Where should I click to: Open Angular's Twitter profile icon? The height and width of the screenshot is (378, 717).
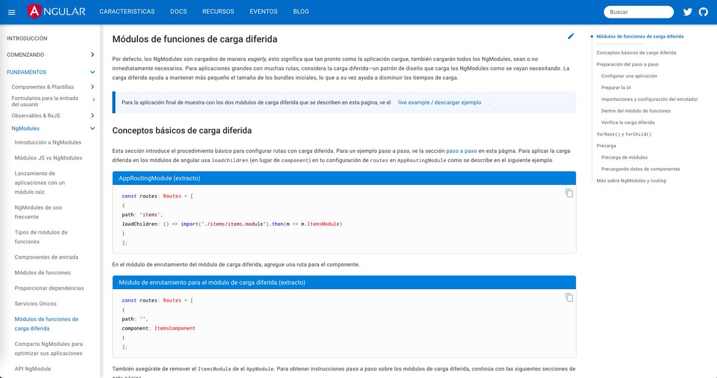click(687, 11)
